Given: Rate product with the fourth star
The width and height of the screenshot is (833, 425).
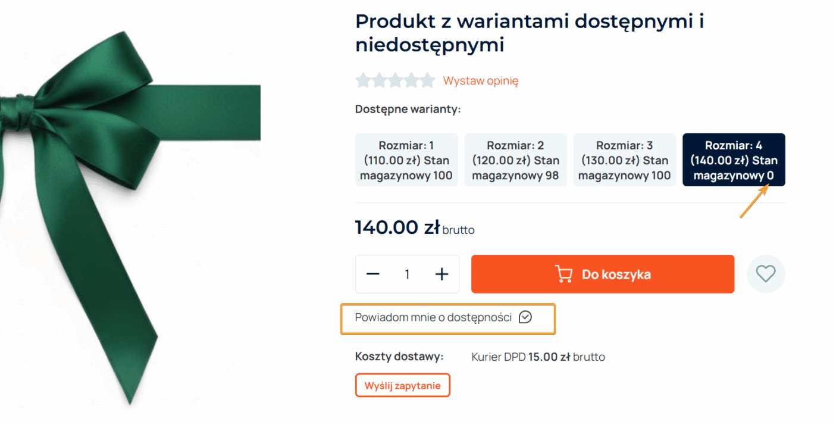Looking at the screenshot, I should coord(411,80).
